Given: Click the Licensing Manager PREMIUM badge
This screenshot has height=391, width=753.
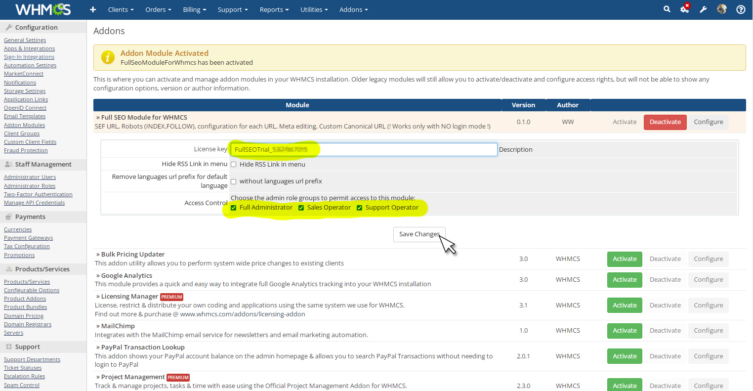Looking at the screenshot, I should coord(171,297).
